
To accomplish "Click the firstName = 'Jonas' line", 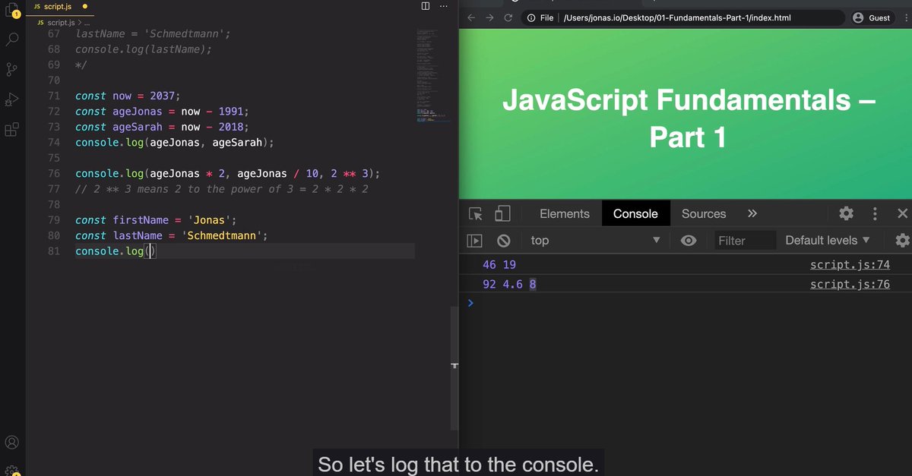I will click(157, 220).
